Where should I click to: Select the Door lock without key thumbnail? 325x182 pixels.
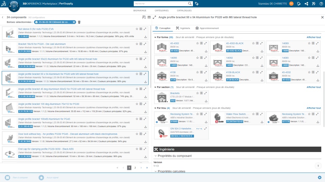click(x=9, y=138)
